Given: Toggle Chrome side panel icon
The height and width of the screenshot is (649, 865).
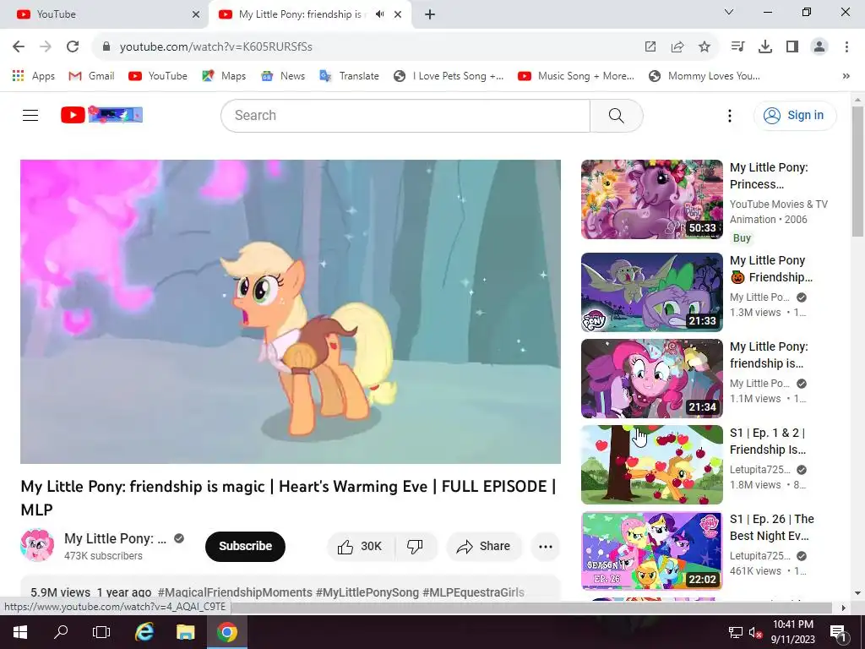Looking at the screenshot, I should point(792,47).
